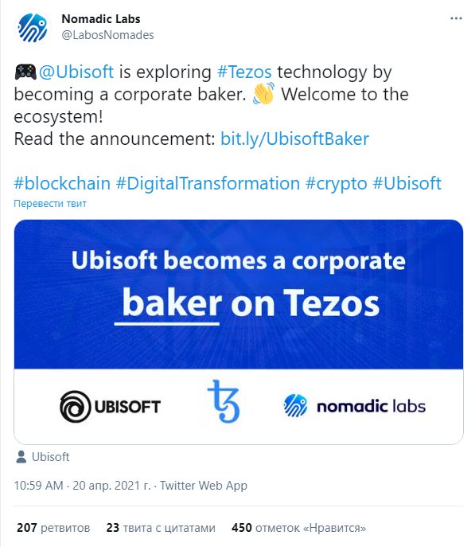Click the game controller emoji

[x=25, y=72]
